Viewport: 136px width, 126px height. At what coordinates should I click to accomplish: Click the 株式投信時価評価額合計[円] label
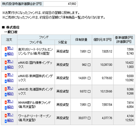22,4
